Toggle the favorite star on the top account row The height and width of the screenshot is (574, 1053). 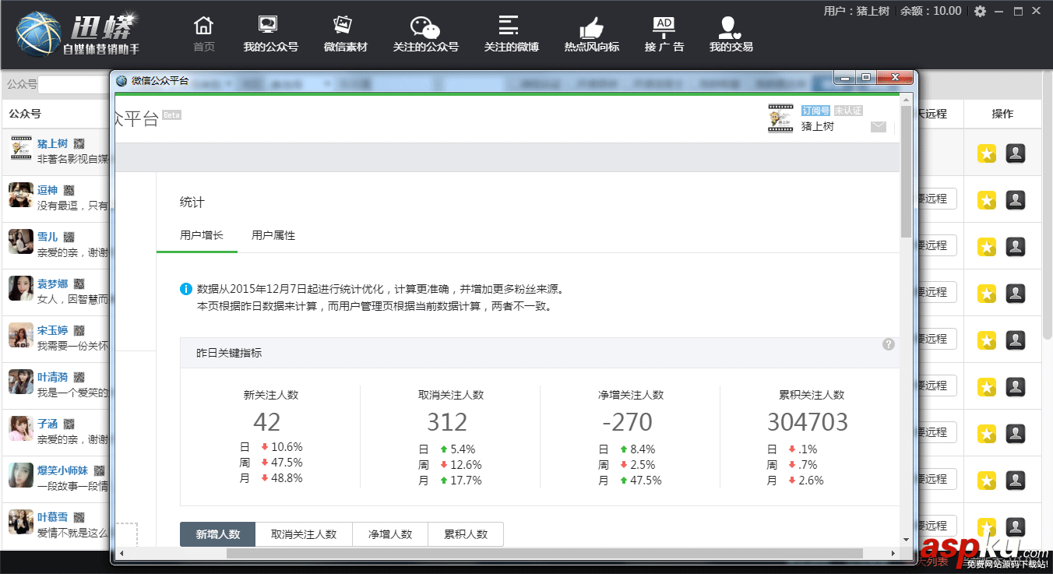tap(986, 153)
